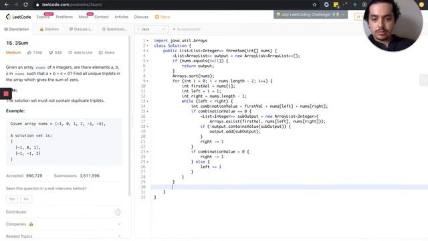Screen dimensions: 428x241
Task: Click the teal round extension icon
Action: tap(355, 5)
